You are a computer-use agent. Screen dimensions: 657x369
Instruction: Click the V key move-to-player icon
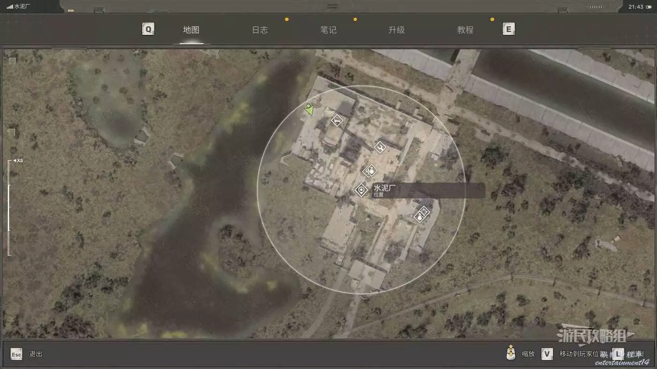click(547, 354)
